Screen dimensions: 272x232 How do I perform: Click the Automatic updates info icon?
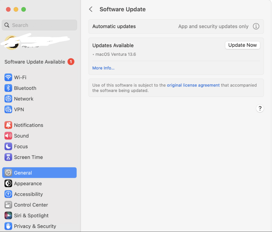256,26
